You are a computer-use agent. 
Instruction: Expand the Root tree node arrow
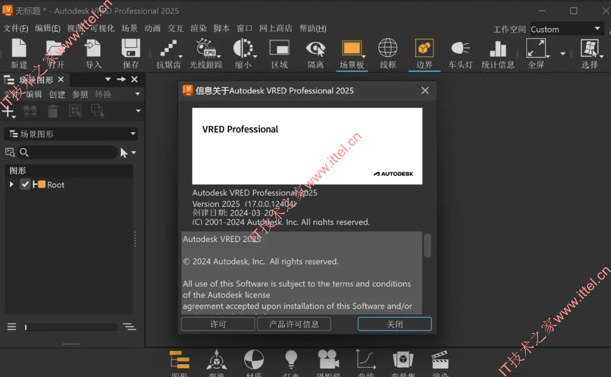11,184
